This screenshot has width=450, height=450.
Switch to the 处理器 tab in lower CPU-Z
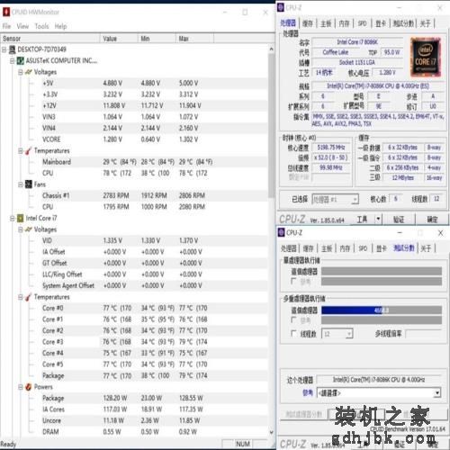point(289,248)
